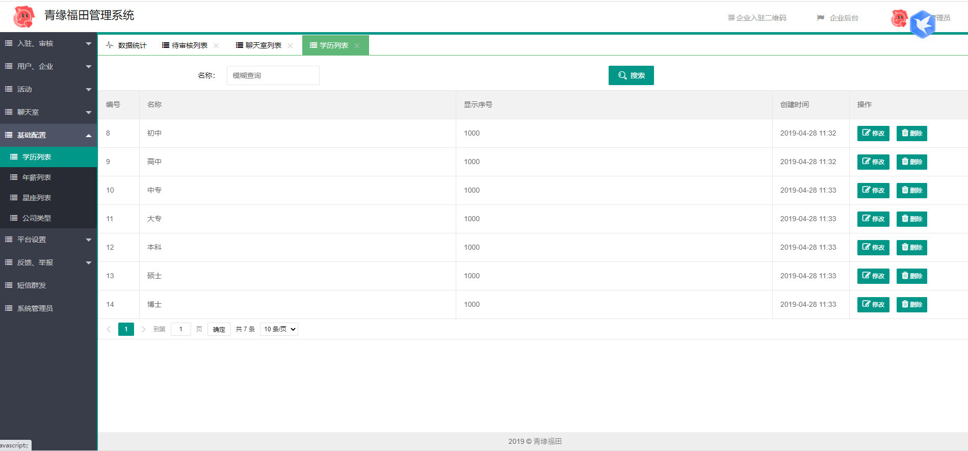Expand the 入驻、审核 menu
Screen dimensions: 968x451
[48, 43]
